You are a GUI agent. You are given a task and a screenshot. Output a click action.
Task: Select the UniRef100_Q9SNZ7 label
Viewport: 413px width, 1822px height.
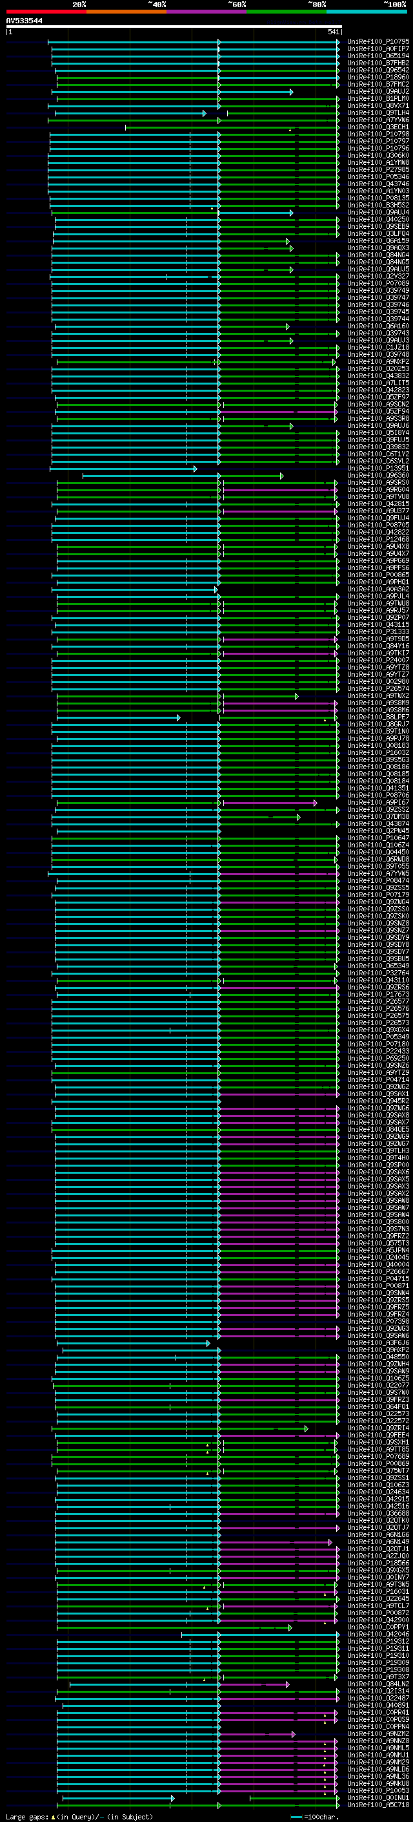coord(378,931)
